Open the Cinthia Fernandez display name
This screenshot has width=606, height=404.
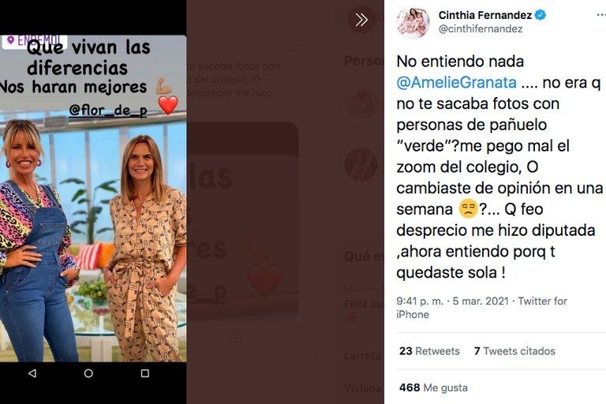point(485,15)
